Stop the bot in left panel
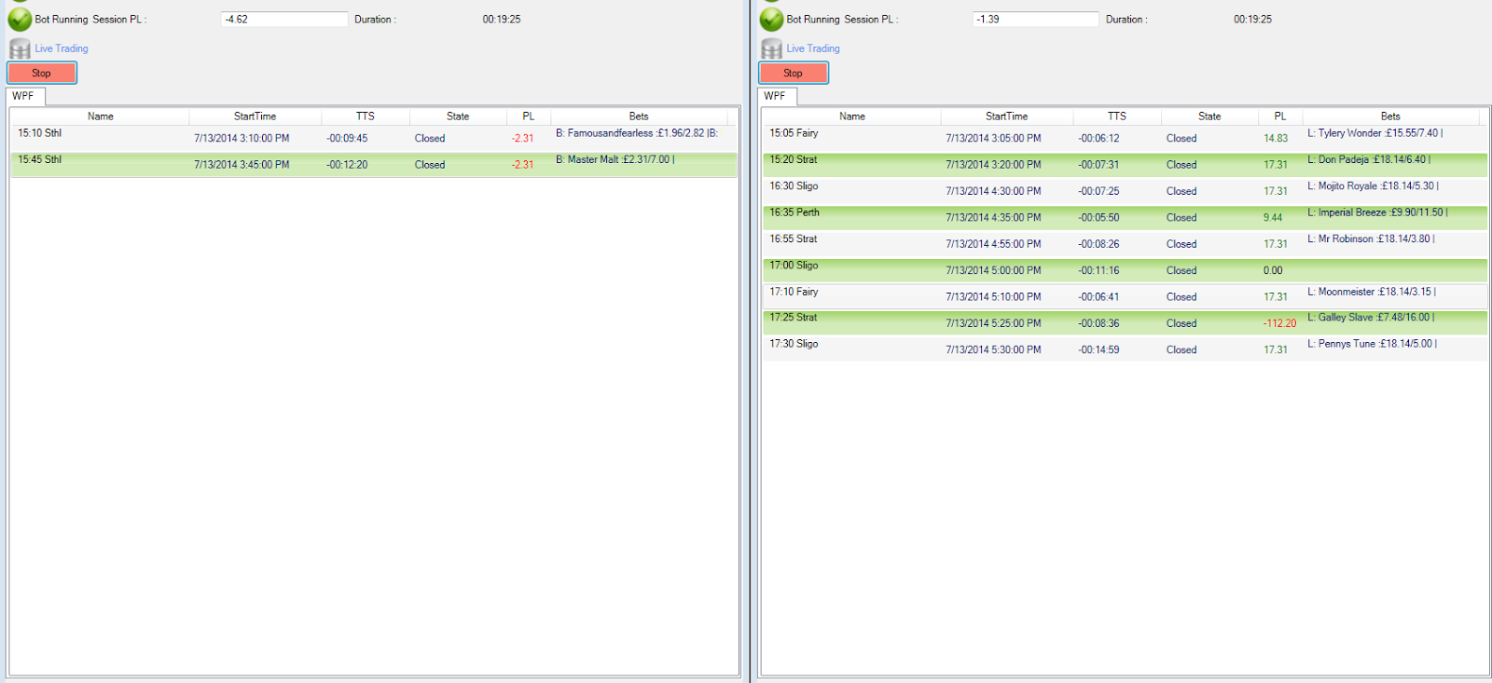This screenshot has width=1492, height=683. tap(42, 73)
